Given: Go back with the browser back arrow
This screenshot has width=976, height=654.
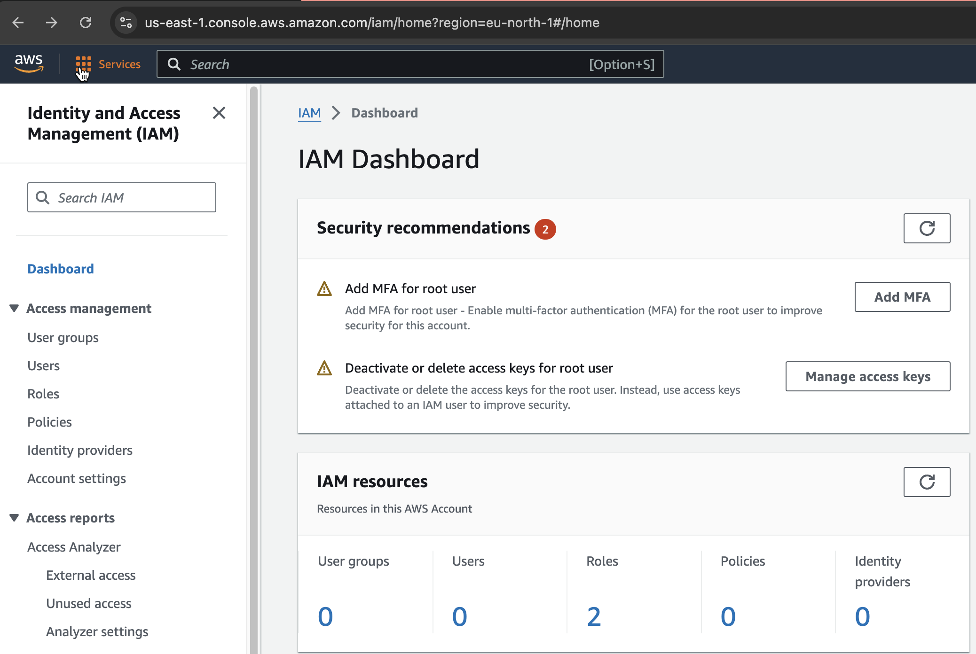Looking at the screenshot, I should point(18,23).
